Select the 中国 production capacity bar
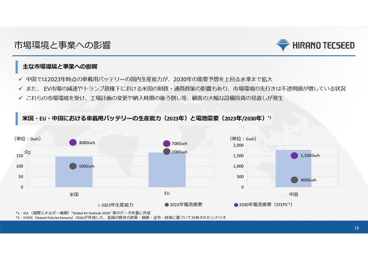 pos(294,168)
